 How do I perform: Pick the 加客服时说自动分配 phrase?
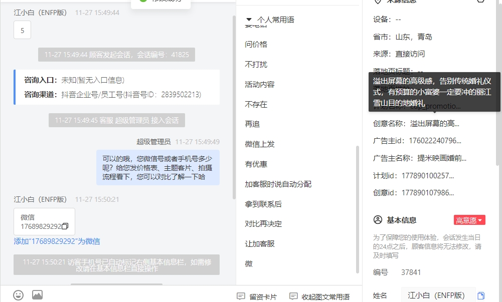coord(278,184)
